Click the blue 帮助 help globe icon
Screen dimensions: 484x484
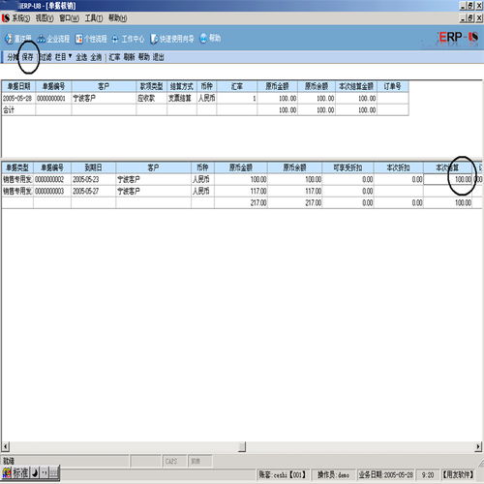203,38
